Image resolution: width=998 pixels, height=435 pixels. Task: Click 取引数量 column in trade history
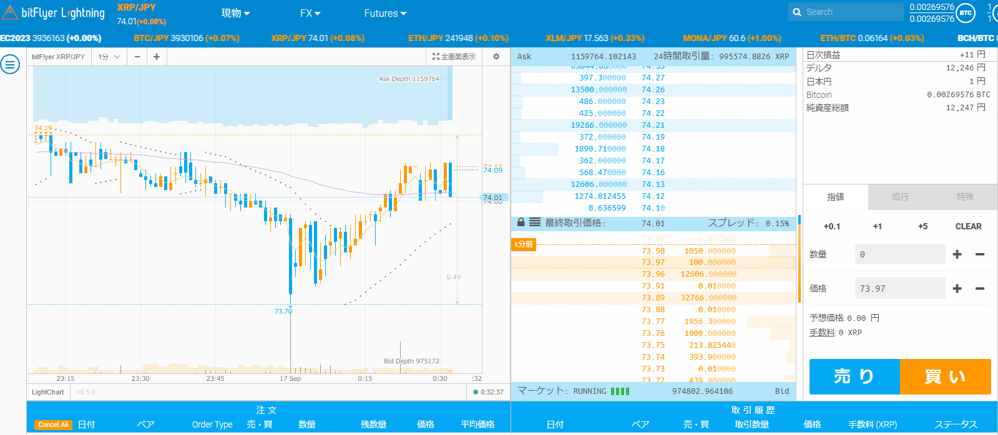point(751,424)
